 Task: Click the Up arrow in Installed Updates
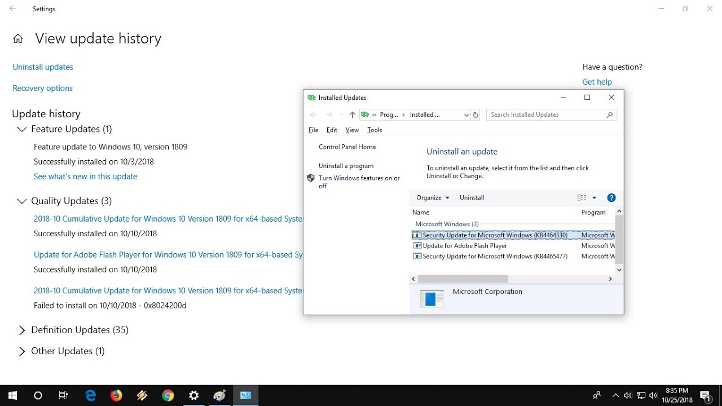tap(353, 114)
